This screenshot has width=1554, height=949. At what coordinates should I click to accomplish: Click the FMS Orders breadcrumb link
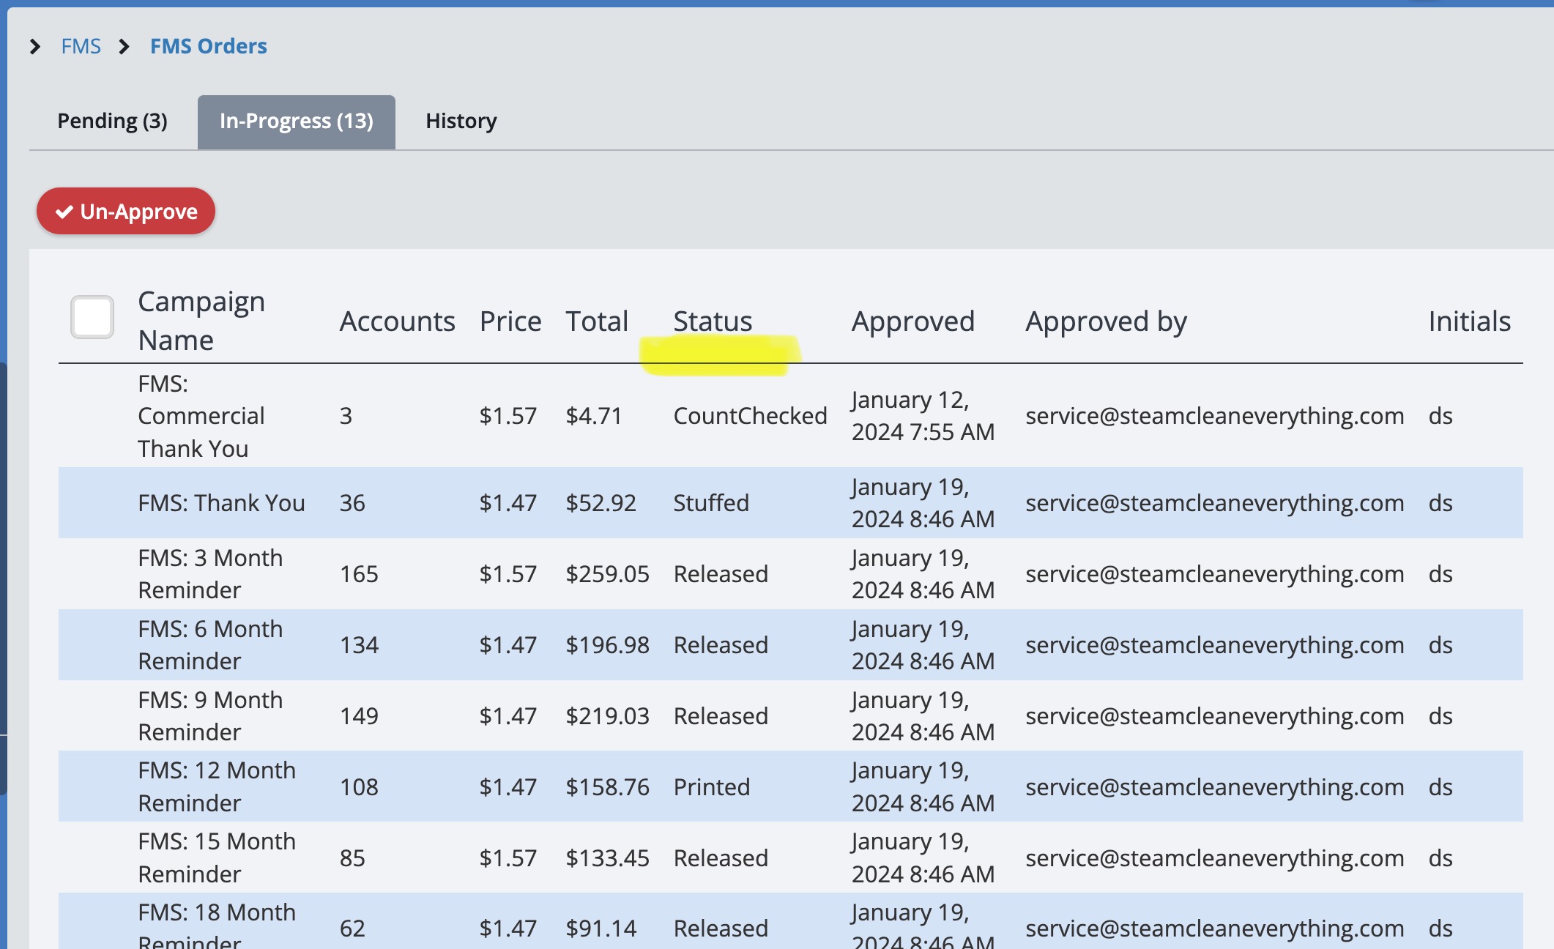[x=208, y=46]
